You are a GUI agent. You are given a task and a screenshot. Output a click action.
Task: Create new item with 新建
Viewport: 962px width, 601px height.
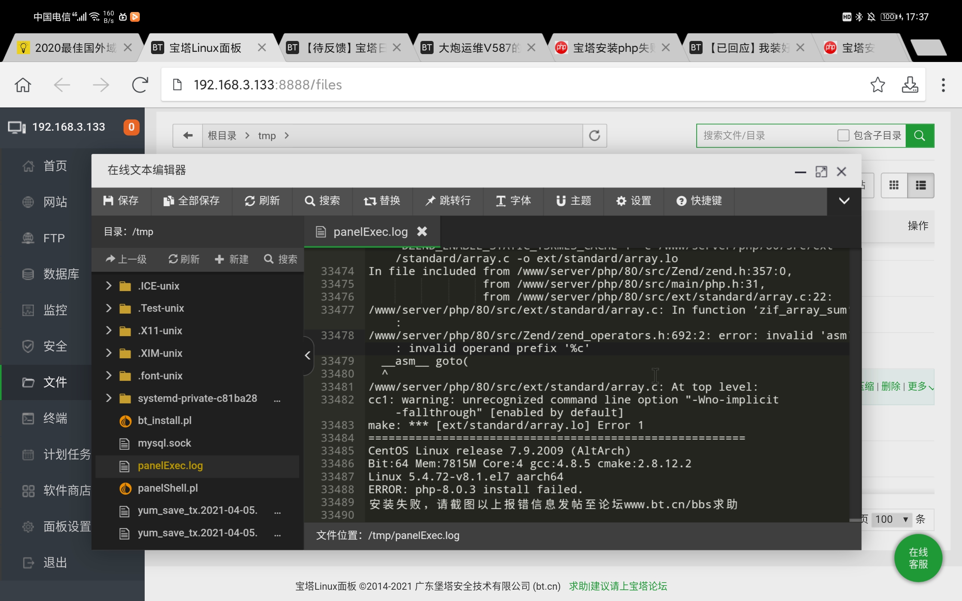click(x=231, y=259)
